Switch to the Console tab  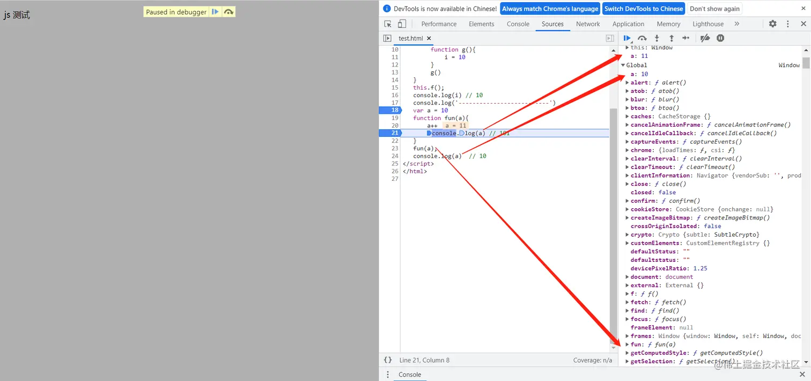click(x=518, y=24)
